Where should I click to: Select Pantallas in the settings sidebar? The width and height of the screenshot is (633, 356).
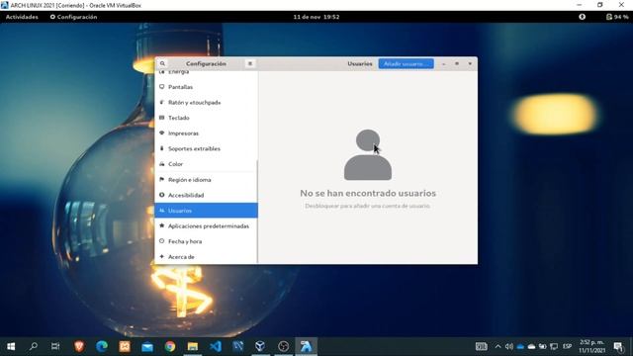coord(206,87)
